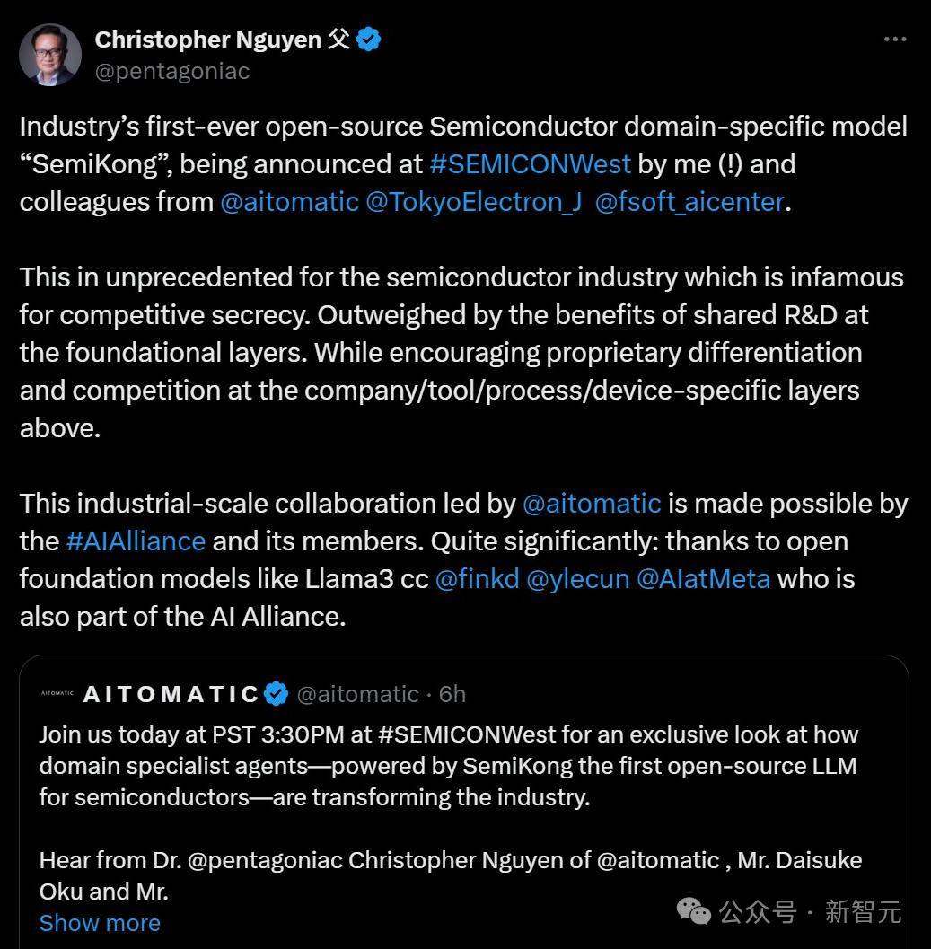Image resolution: width=931 pixels, height=949 pixels.
Task: Click the WeChat logo icon in watermark
Action: pyautogui.click(x=693, y=912)
